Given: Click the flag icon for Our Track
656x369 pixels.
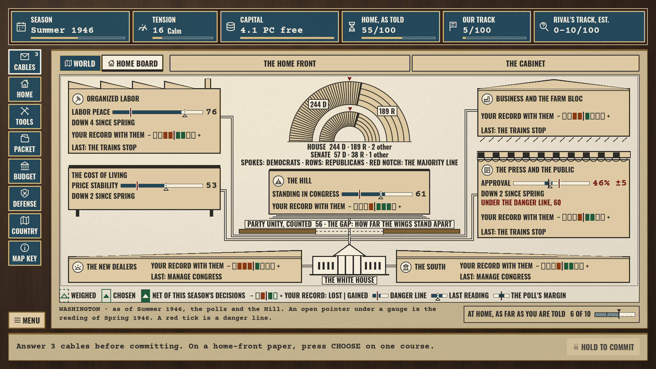Looking at the screenshot, I should coord(453,26).
